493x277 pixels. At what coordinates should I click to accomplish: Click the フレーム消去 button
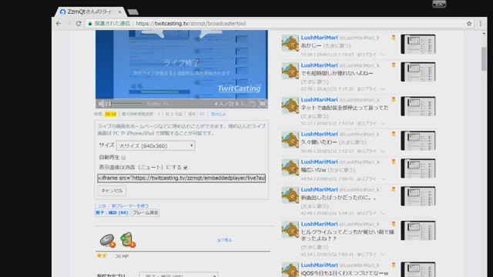(146, 212)
